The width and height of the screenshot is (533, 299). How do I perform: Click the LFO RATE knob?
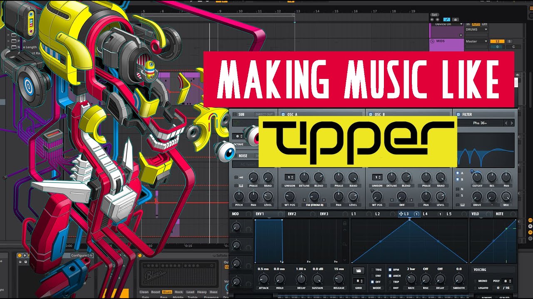click(411, 279)
